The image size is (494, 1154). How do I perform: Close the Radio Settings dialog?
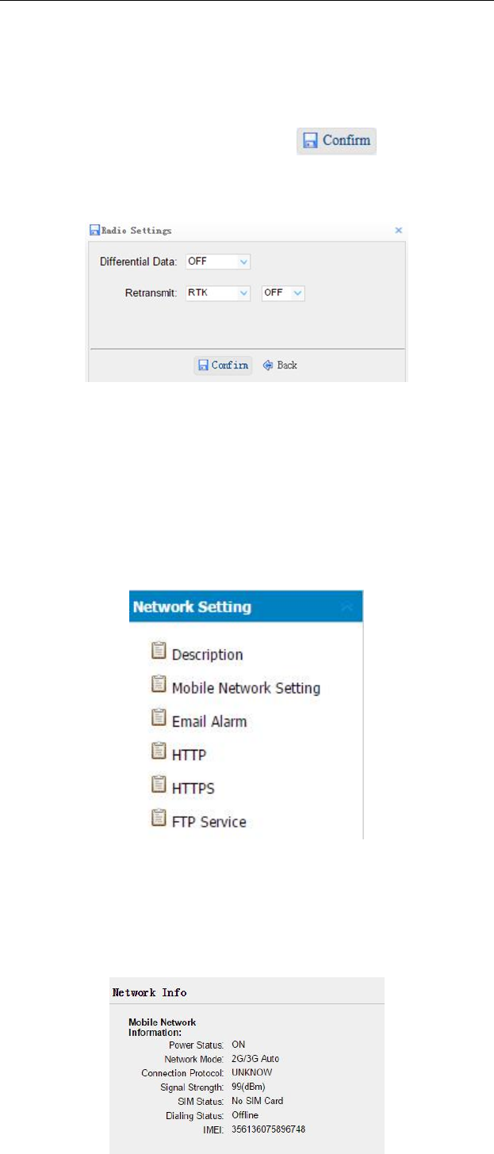pos(399,230)
